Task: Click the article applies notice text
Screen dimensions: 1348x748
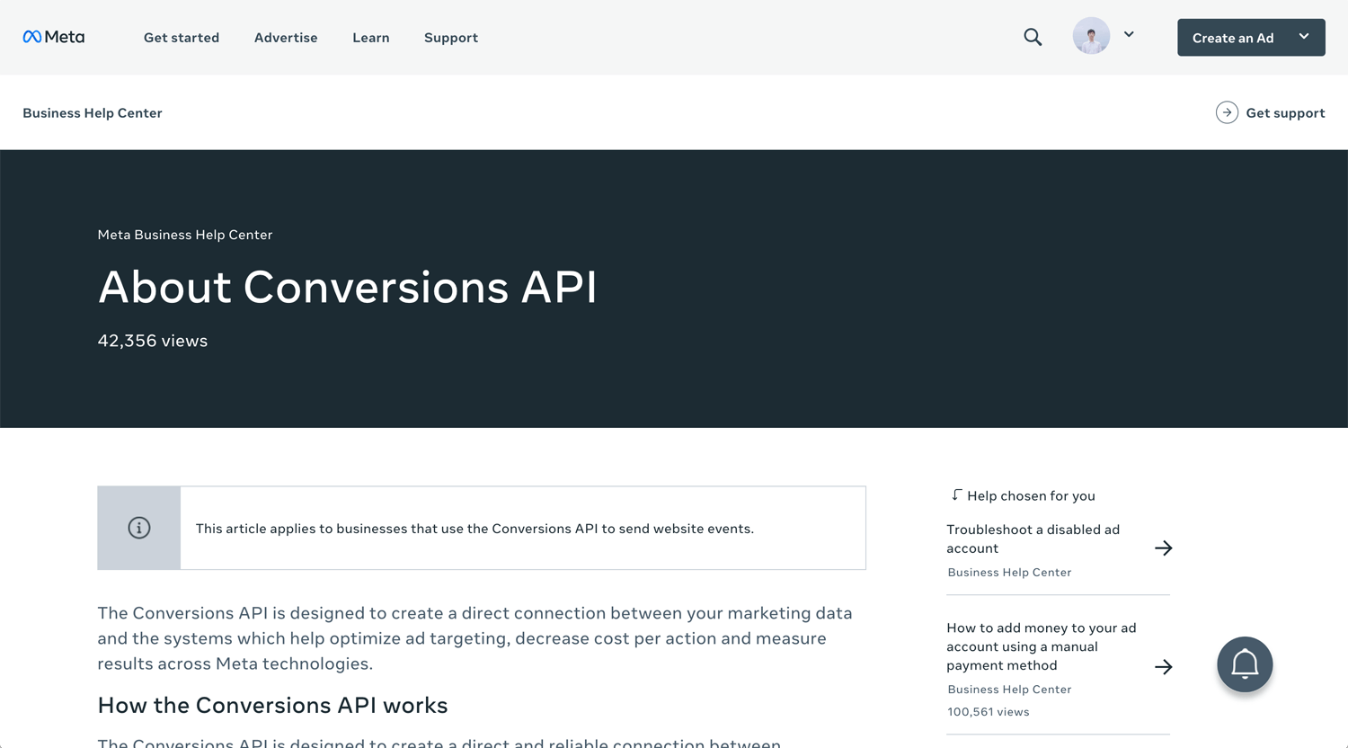Action: (x=474, y=529)
